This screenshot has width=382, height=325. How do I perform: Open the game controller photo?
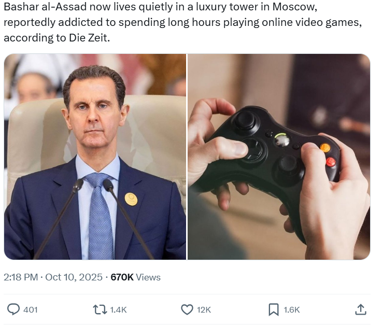coord(279,157)
